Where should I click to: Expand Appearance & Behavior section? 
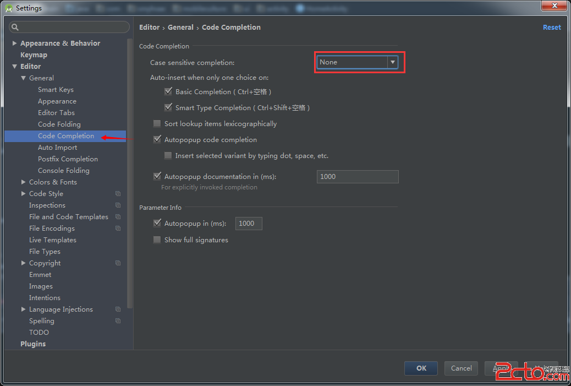pyautogui.click(x=14, y=44)
